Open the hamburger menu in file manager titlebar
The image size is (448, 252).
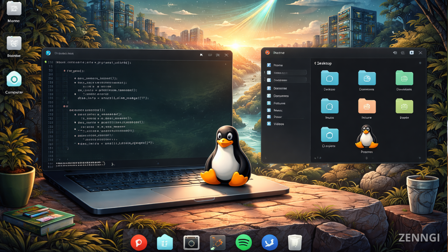click(402, 53)
